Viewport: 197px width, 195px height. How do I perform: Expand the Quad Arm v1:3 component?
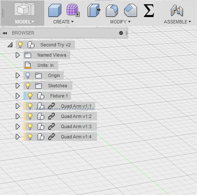click(x=17, y=126)
